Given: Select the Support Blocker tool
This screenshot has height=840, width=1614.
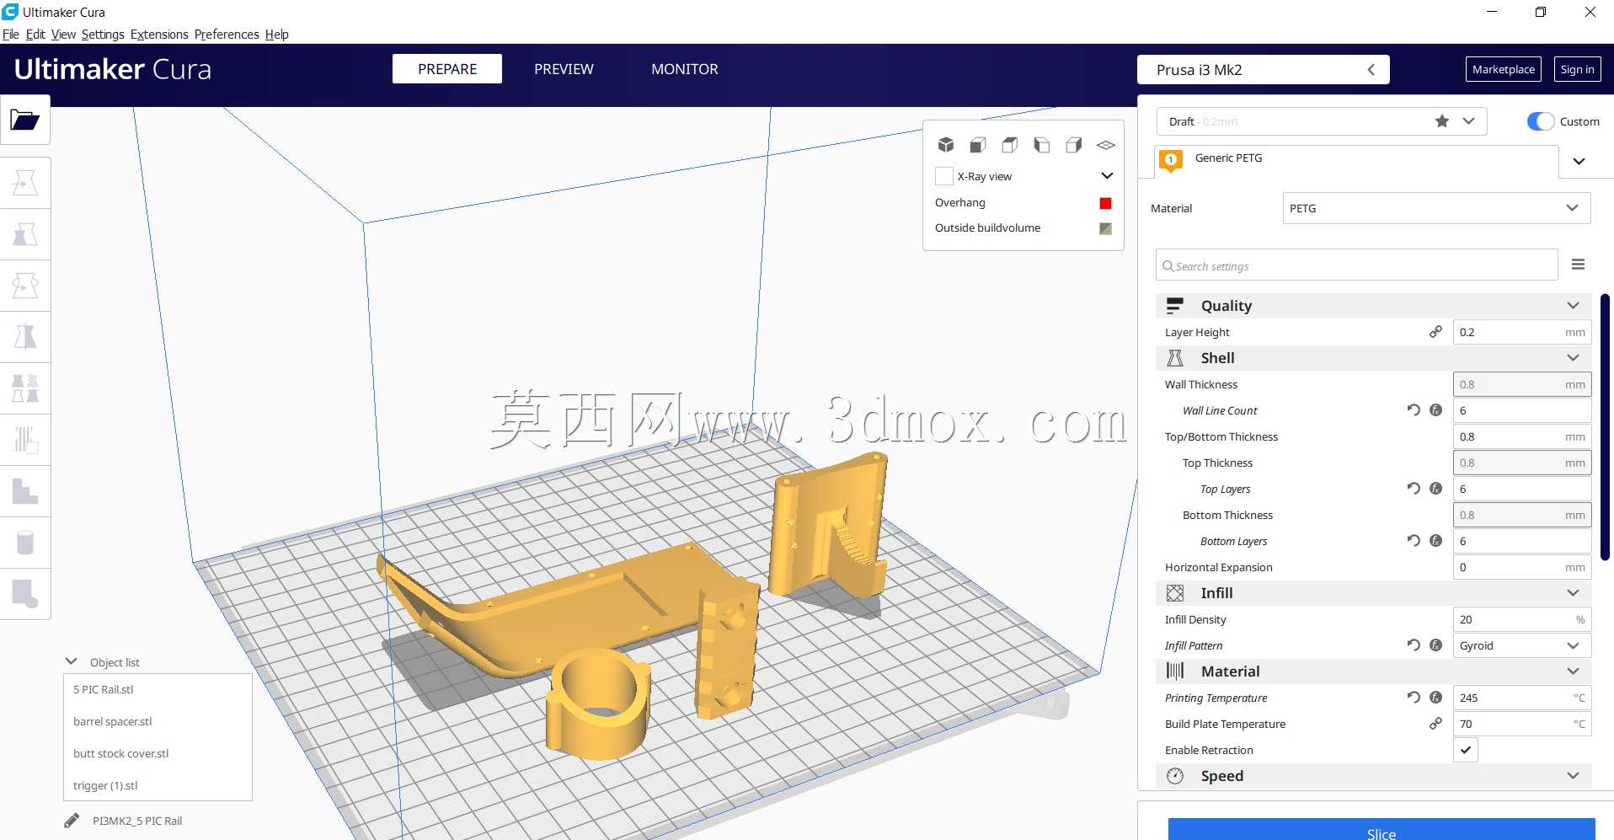Looking at the screenshot, I should coord(25,440).
